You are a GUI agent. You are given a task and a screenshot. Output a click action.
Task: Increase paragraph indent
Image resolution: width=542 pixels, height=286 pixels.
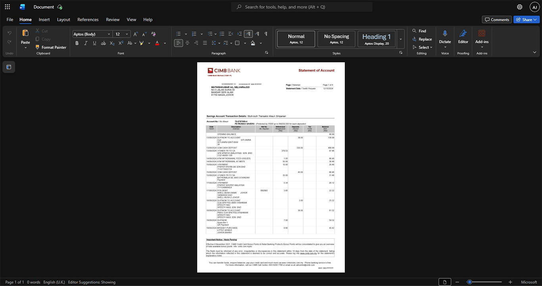pyautogui.click(x=239, y=34)
